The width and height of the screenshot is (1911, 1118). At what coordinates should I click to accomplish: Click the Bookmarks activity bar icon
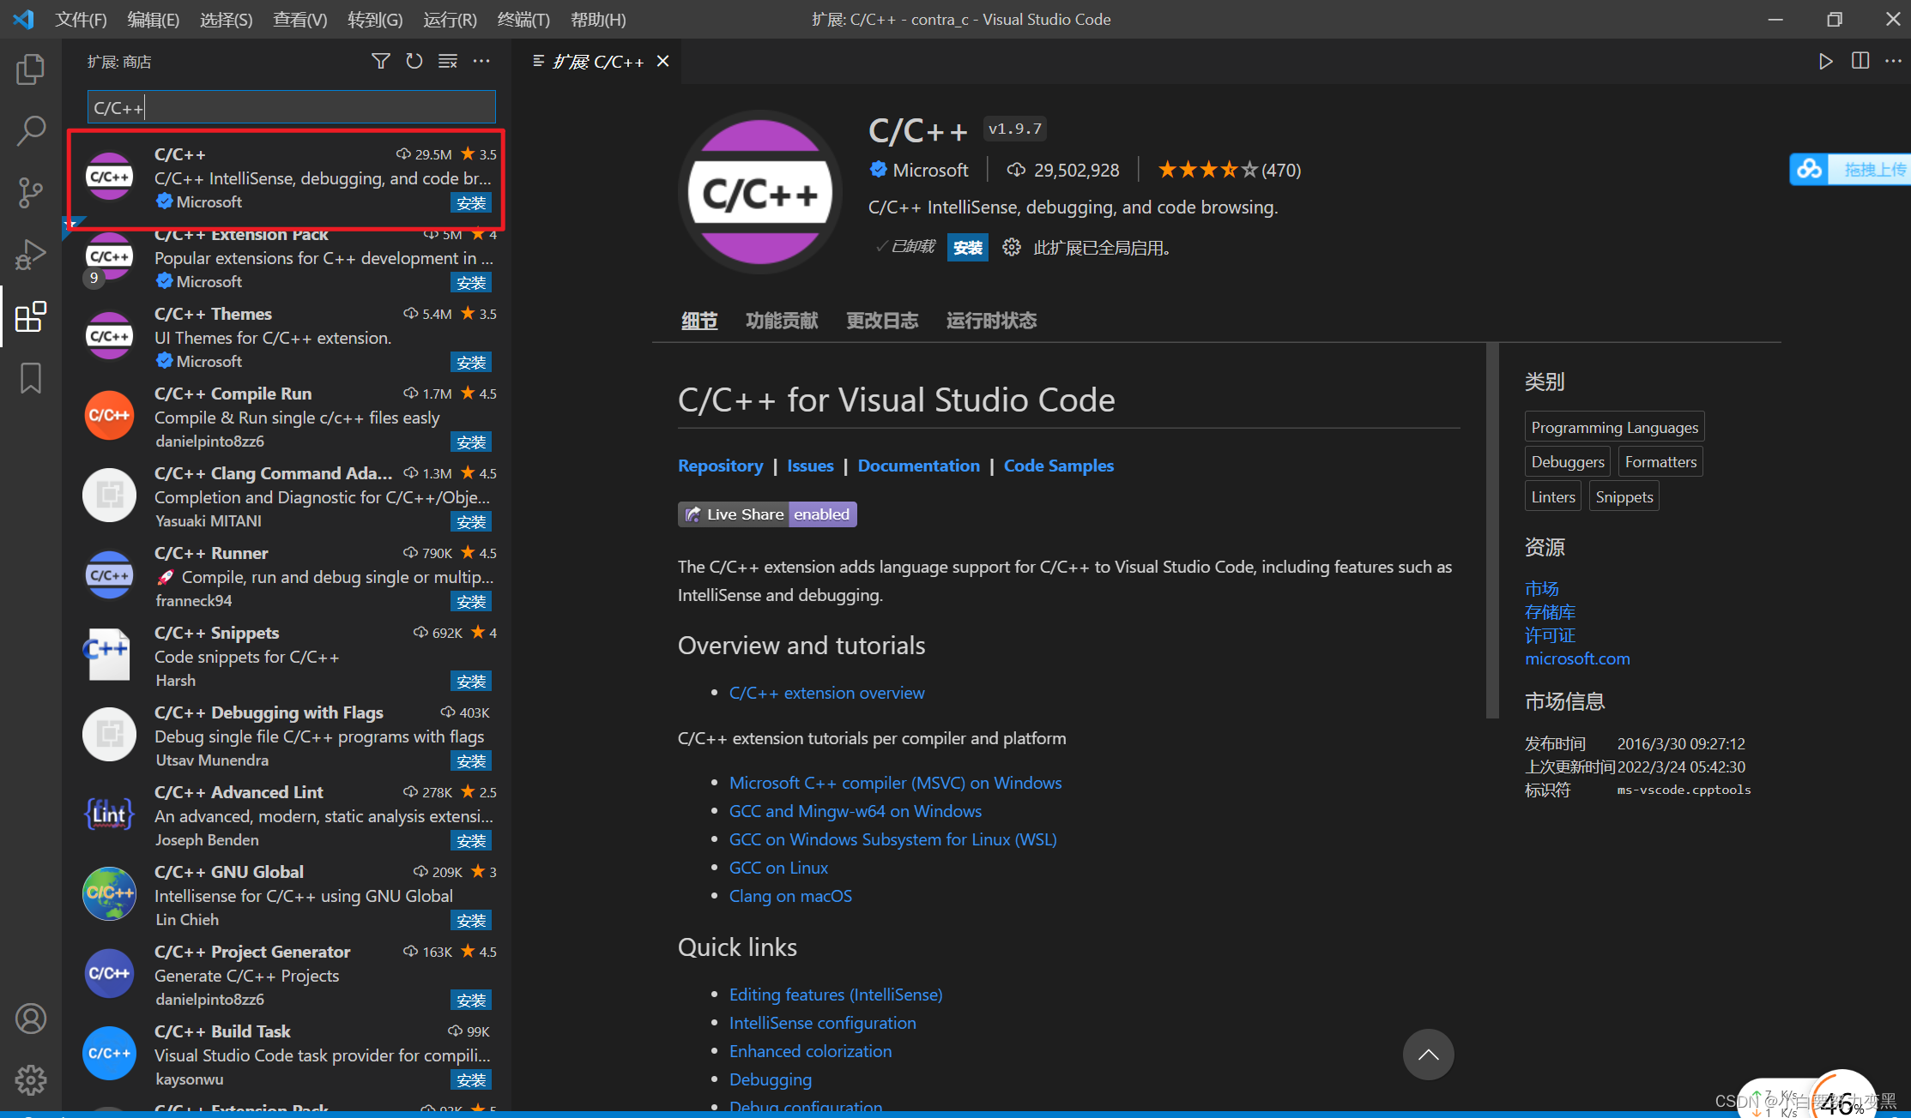pos(31,378)
